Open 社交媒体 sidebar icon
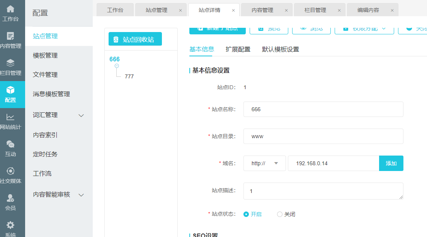 (10, 171)
